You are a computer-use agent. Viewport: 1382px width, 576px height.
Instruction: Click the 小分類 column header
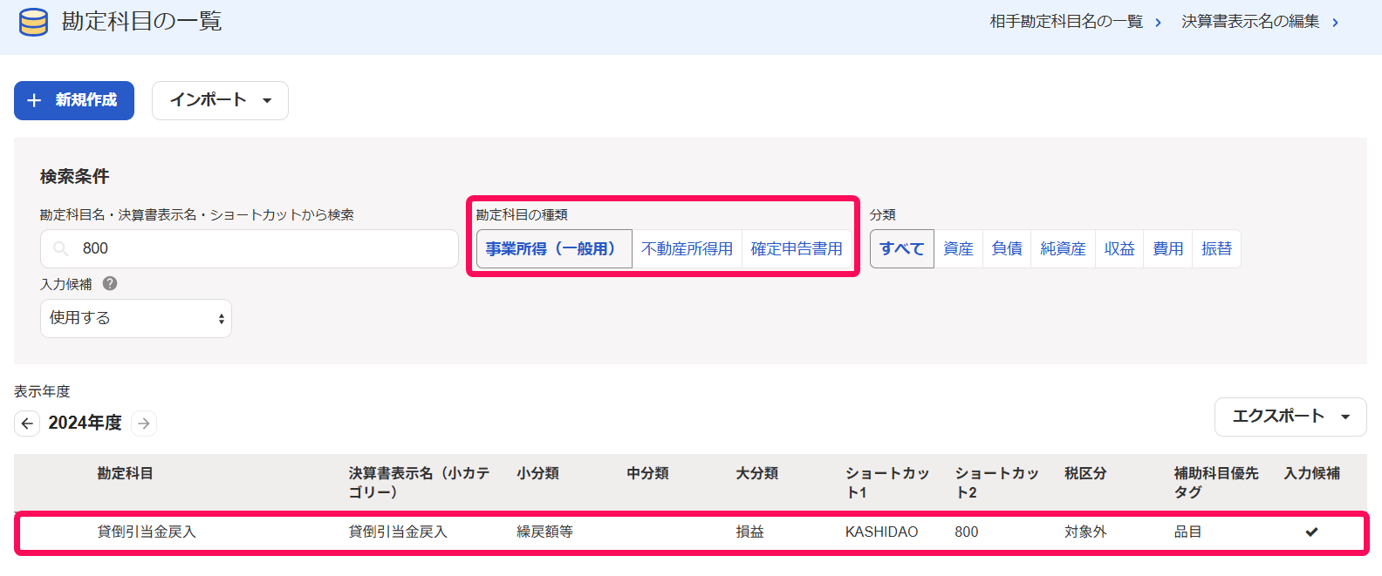[537, 473]
